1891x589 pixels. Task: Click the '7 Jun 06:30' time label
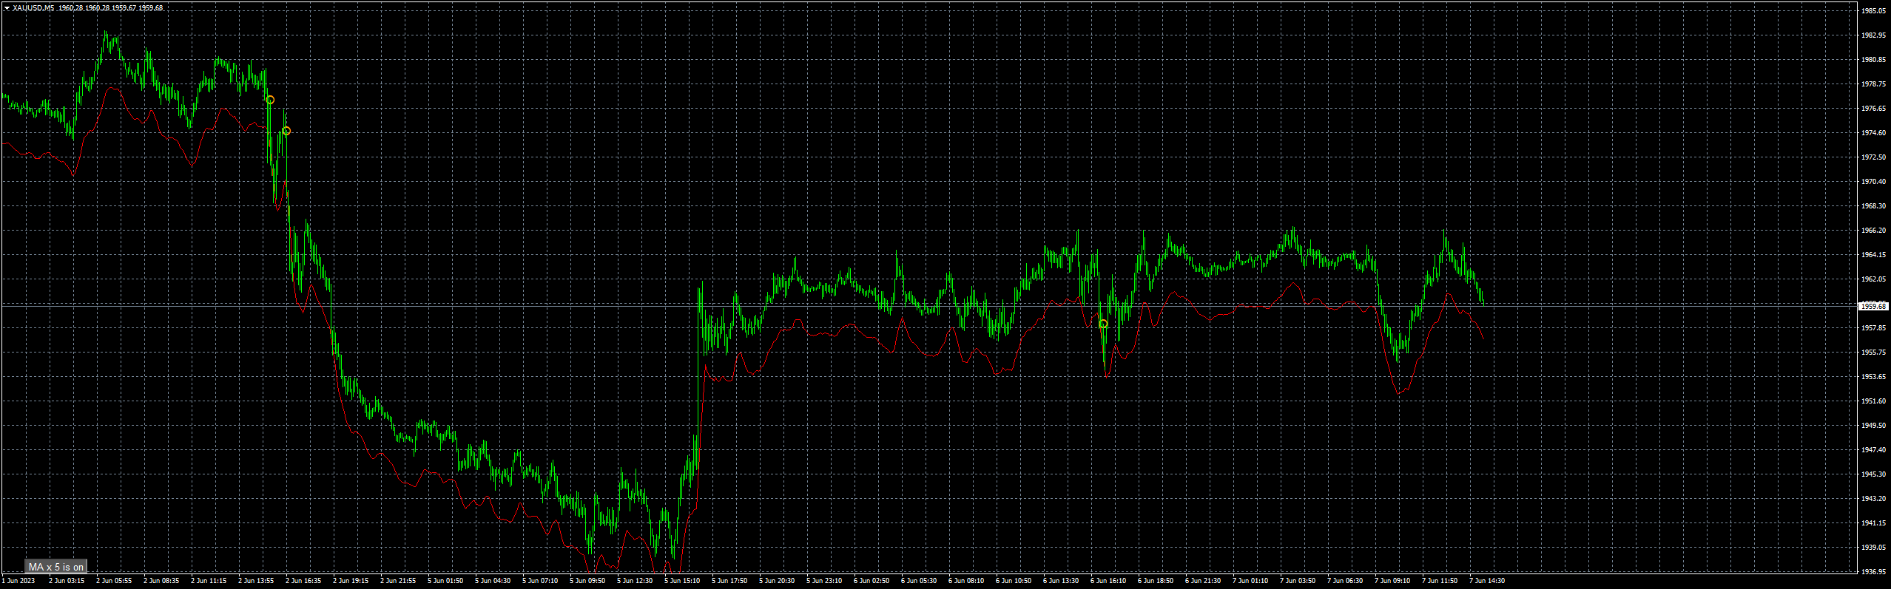point(1345,581)
